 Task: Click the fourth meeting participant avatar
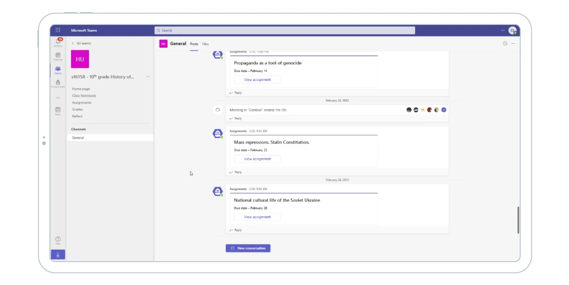click(430, 110)
